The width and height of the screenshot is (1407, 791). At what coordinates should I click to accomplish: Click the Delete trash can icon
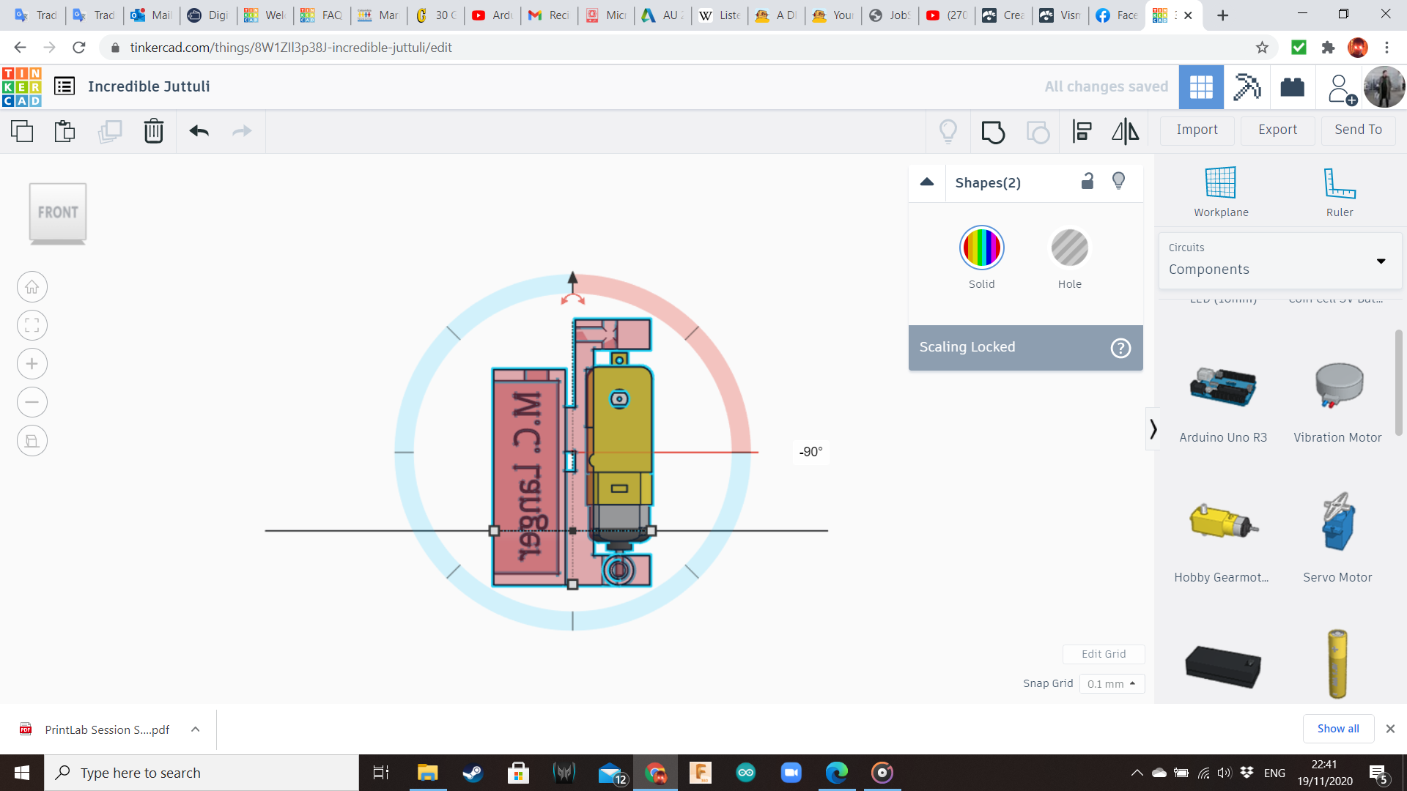coord(153,131)
